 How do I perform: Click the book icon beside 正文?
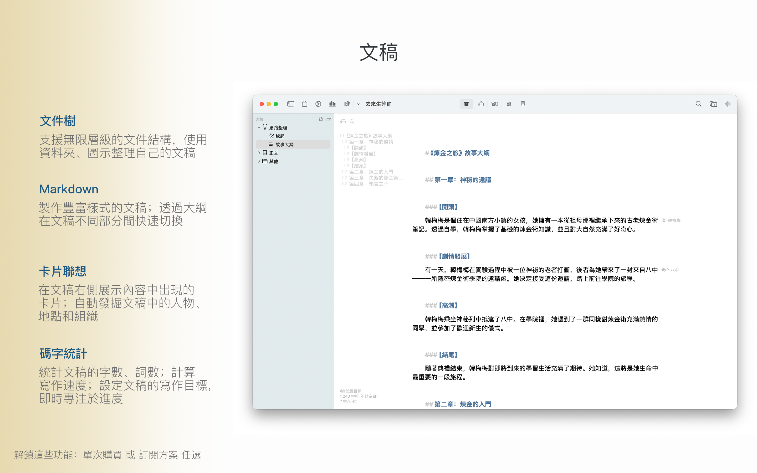point(265,153)
